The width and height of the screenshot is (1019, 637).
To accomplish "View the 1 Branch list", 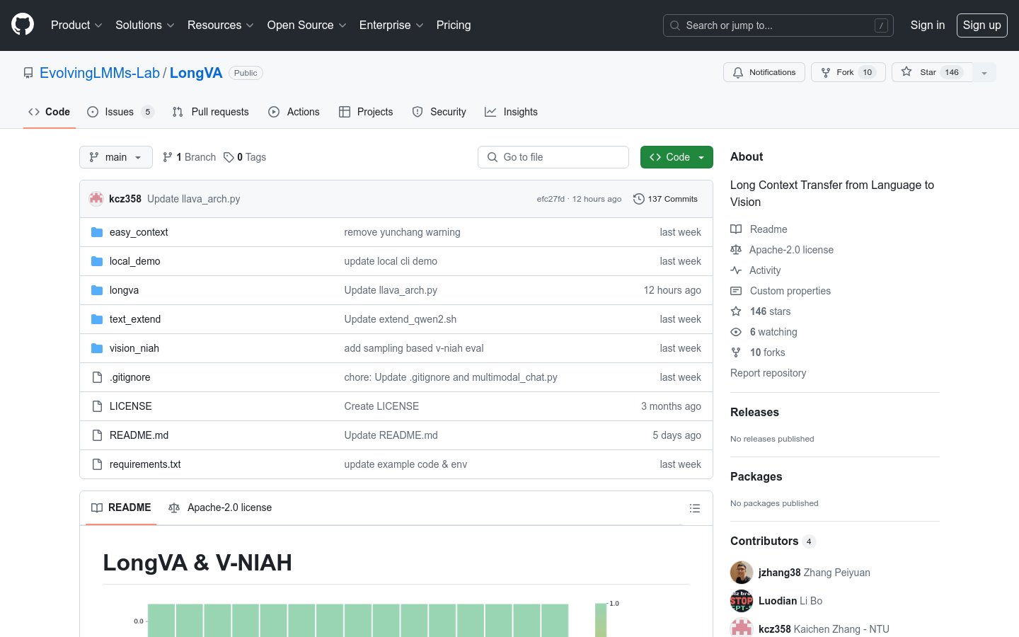I will tap(189, 157).
